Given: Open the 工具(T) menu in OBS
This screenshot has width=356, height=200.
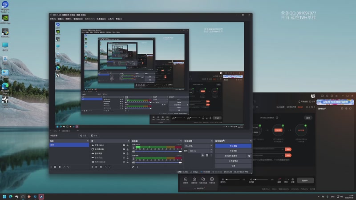Looking at the screenshot, I should [111, 19].
